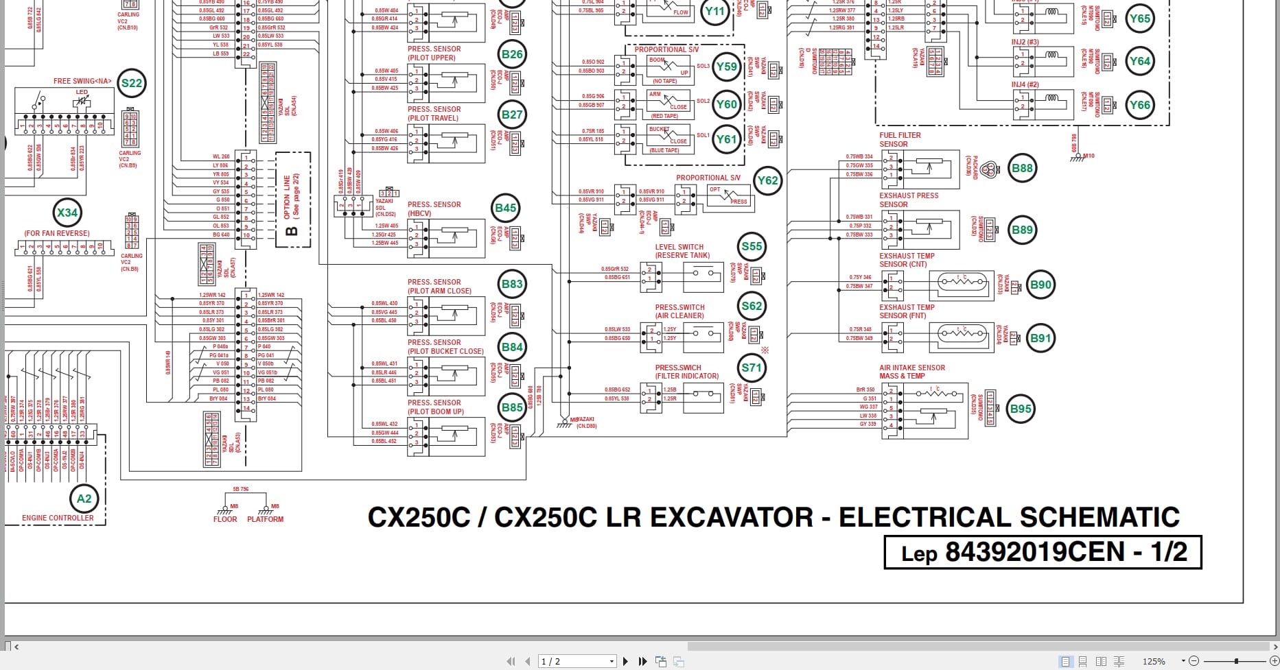Image resolution: width=1280 pixels, height=670 pixels.
Task: Go to the first page
Action: [511, 661]
